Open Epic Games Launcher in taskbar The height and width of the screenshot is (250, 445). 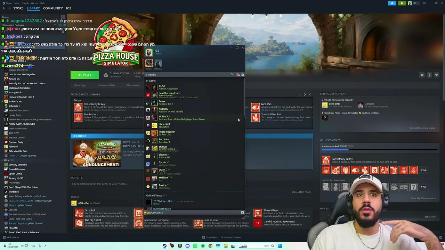180,246
